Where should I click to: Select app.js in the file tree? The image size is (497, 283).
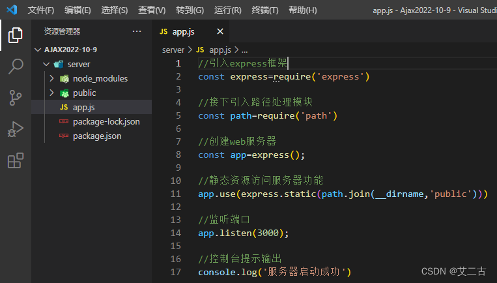click(92, 107)
